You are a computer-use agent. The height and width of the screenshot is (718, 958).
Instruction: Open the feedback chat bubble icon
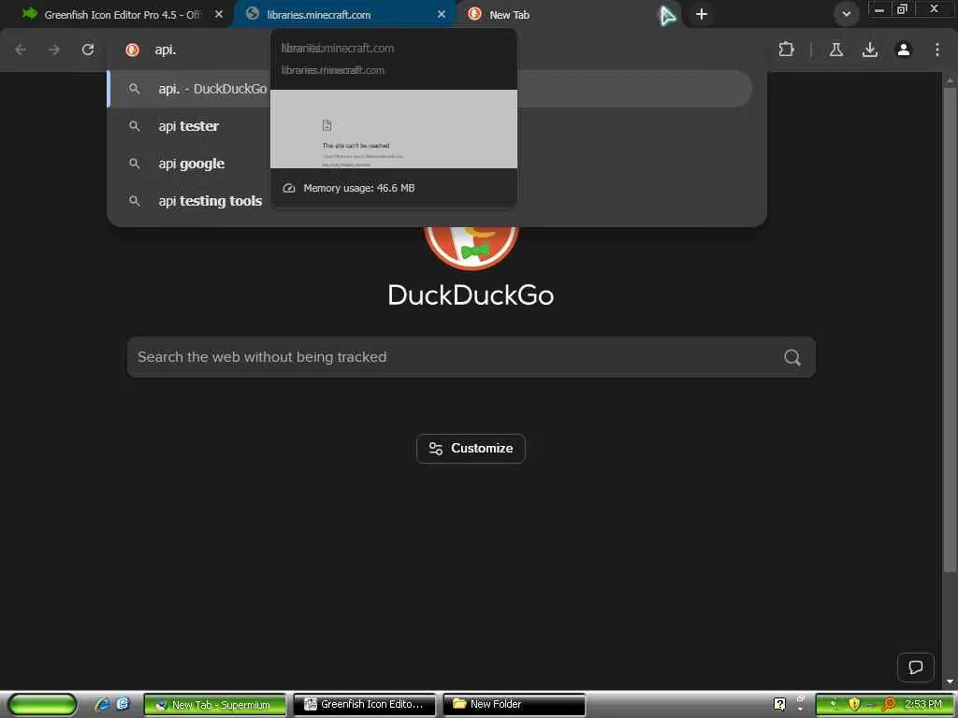(x=915, y=668)
